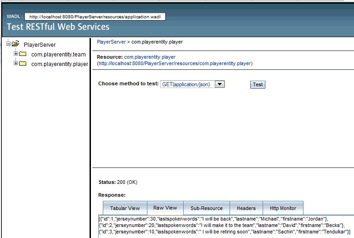
Task: Click the folder icon for com.playerentity.team
Action: [x=23, y=54]
